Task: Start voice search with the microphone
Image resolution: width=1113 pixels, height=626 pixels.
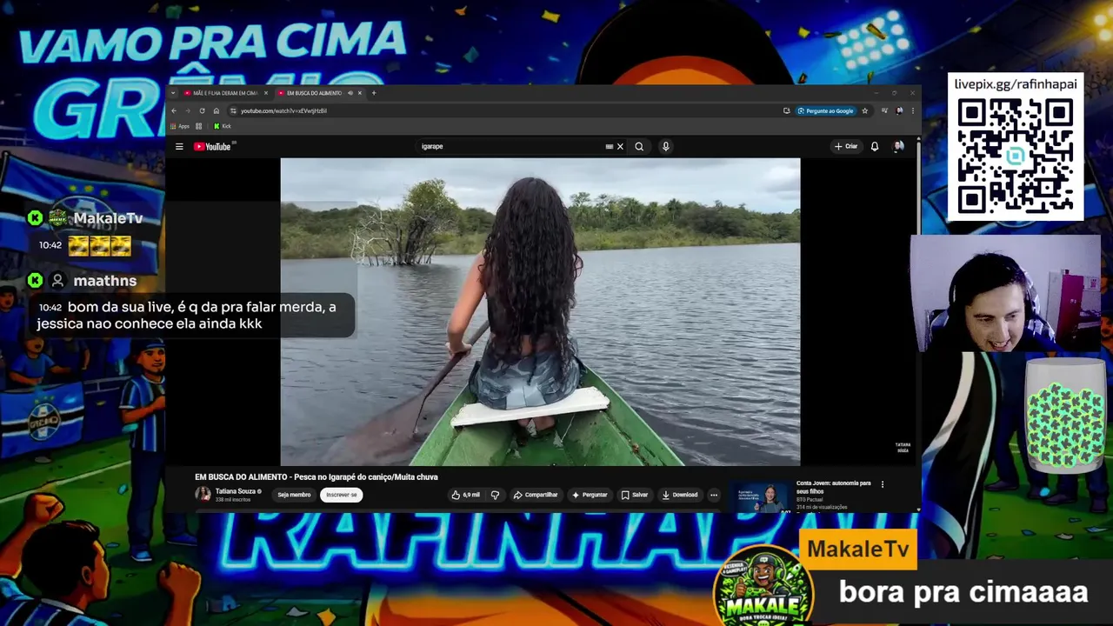Action: (x=665, y=146)
